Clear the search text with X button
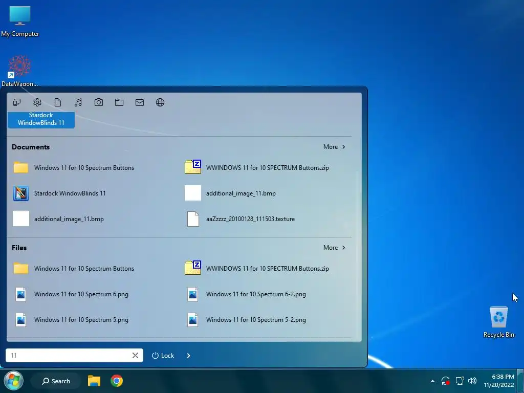Viewport: 524px width, 393px height. point(135,355)
